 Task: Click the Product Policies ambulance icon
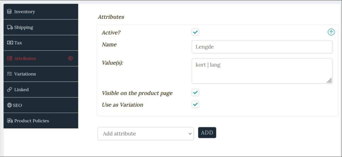10,121
